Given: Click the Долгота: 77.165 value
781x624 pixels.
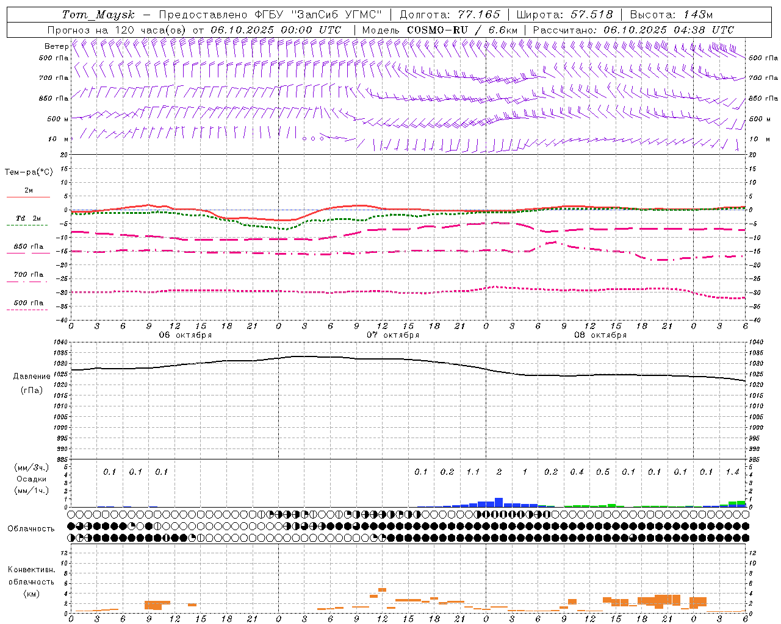Looking at the screenshot, I should [450, 15].
